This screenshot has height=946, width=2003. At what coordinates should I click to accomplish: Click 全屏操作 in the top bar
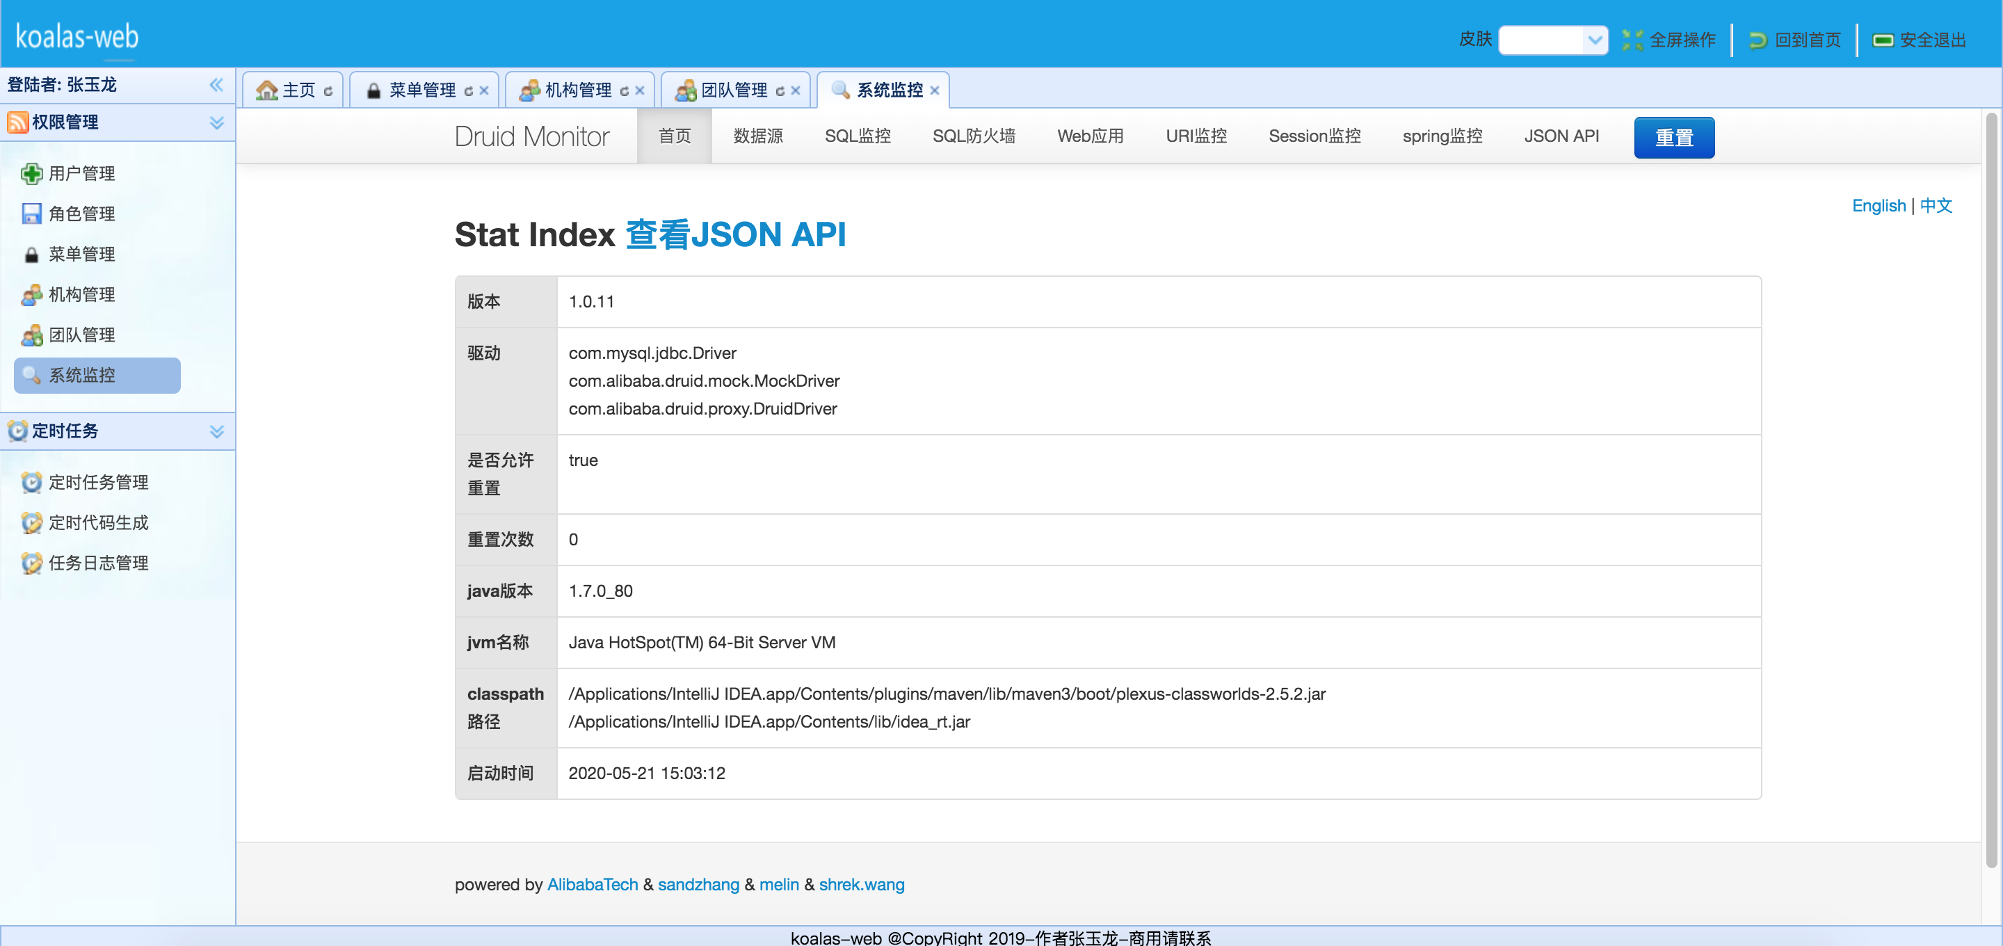click(1682, 40)
